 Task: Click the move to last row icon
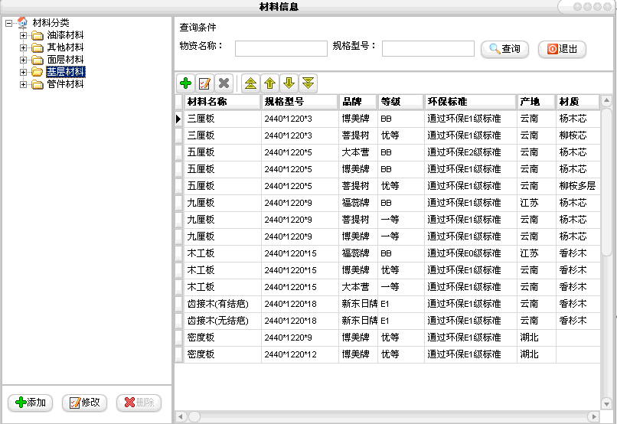pos(308,83)
